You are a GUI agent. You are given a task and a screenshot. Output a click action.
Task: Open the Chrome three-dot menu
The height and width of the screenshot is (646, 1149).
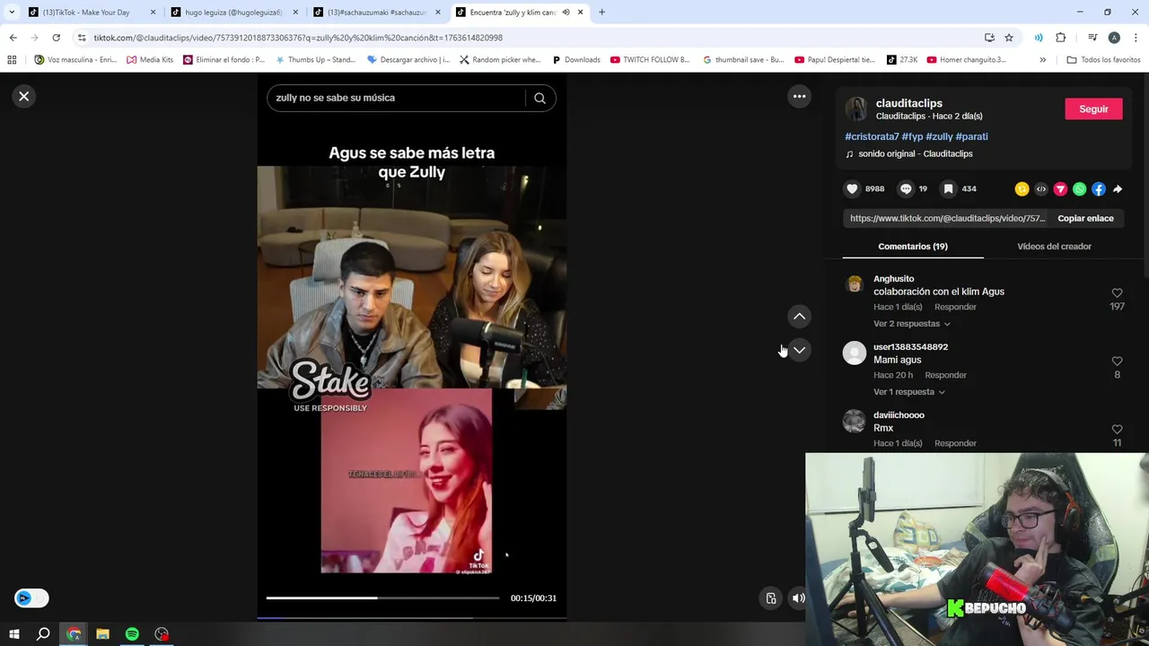click(1136, 38)
